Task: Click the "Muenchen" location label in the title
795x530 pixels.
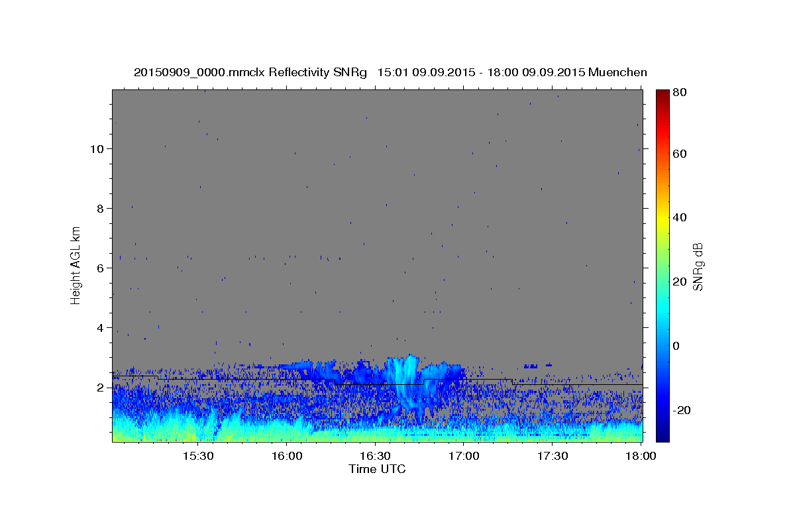Action: tap(617, 72)
